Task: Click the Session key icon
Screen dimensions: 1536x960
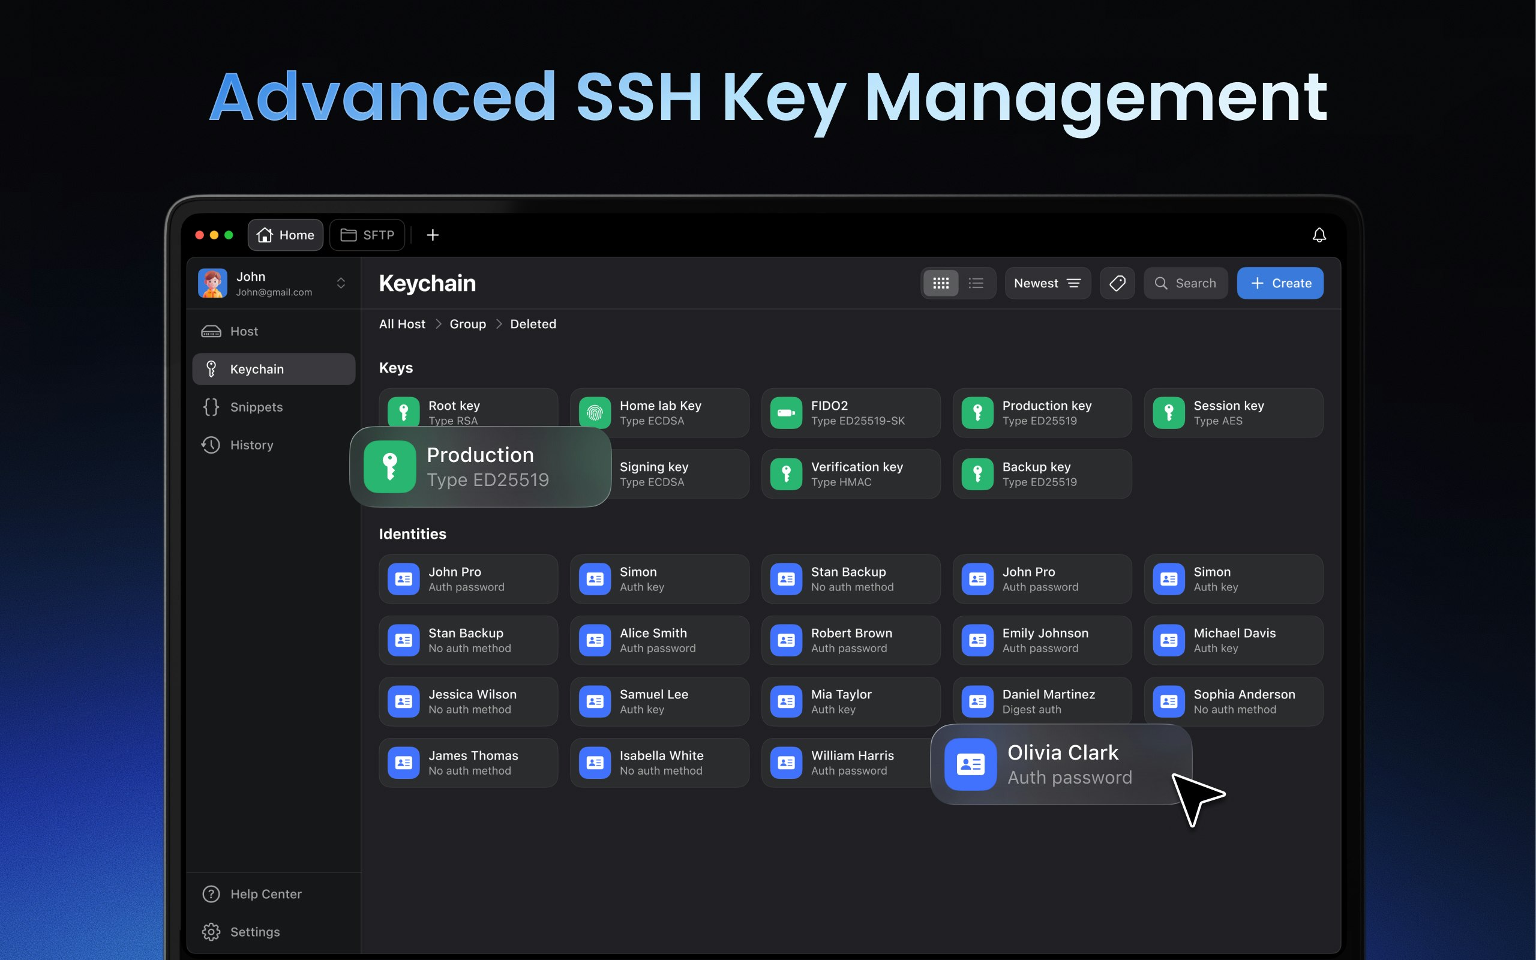Action: (1169, 413)
